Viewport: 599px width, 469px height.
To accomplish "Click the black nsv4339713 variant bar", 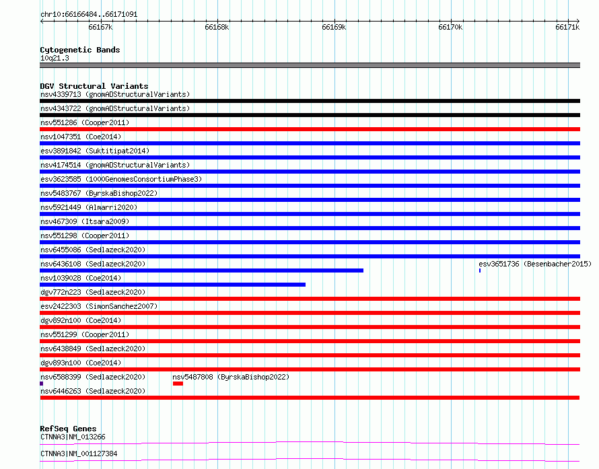I will (310, 101).
